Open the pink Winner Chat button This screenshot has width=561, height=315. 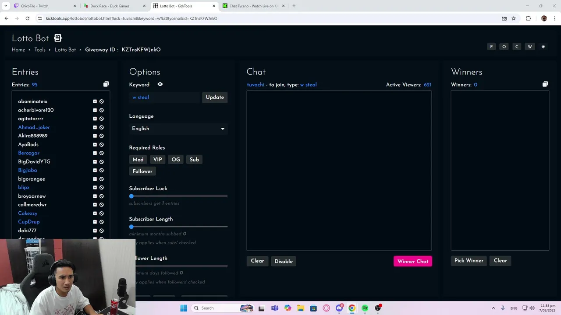pos(413,261)
